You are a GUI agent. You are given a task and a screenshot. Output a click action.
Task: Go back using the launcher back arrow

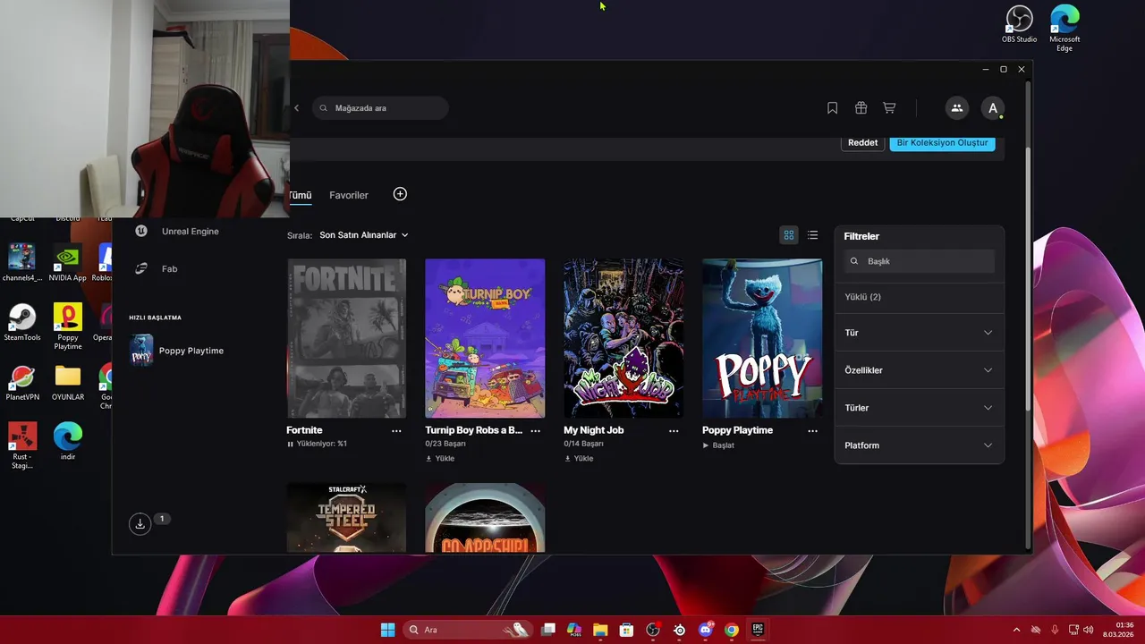pos(297,108)
